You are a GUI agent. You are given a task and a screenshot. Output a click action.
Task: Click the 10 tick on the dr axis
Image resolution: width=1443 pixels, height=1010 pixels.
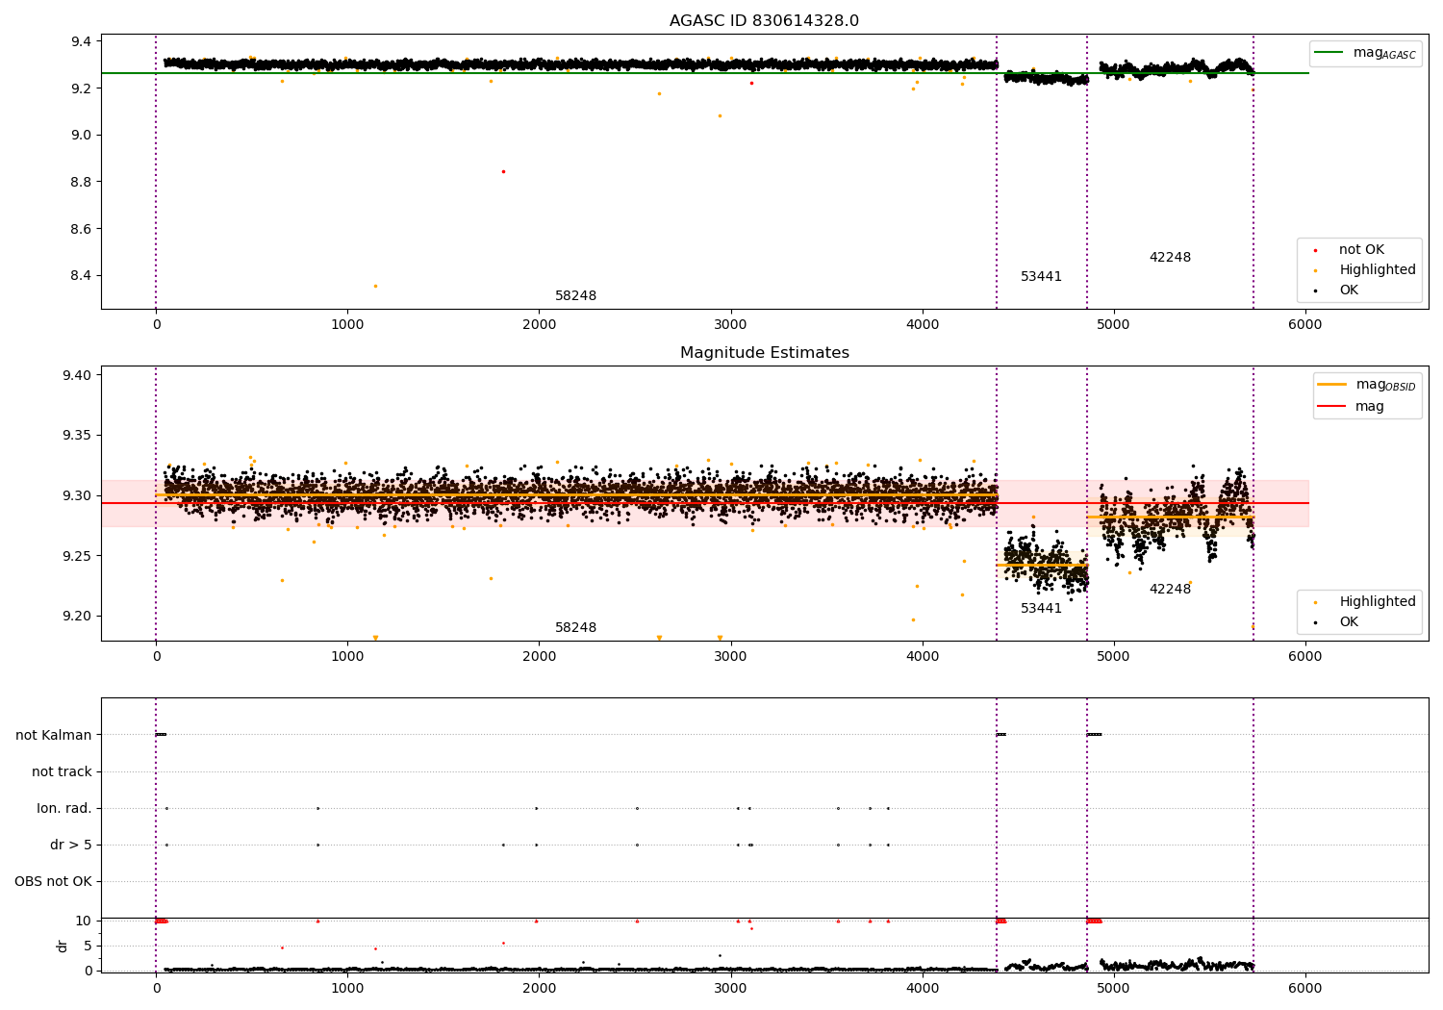[84, 922]
